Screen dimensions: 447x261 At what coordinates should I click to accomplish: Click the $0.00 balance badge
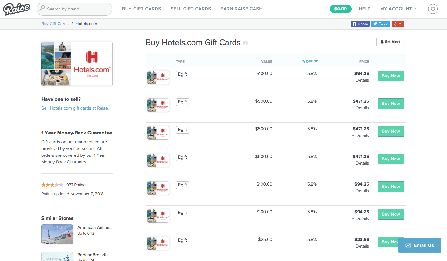pyautogui.click(x=340, y=9)
